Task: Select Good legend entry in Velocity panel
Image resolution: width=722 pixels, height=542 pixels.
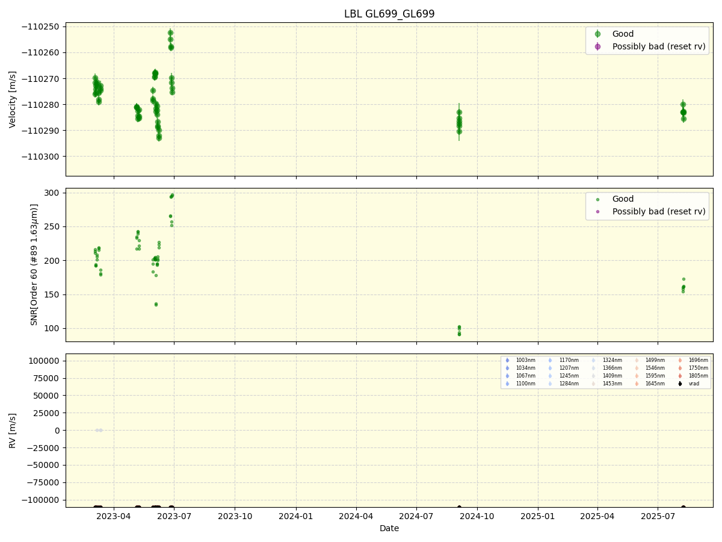Action: [623, 34]
